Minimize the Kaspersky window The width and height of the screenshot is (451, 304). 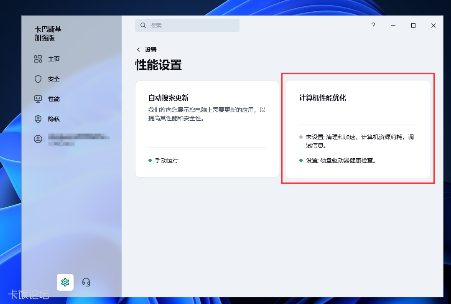[x=393, y=25]
